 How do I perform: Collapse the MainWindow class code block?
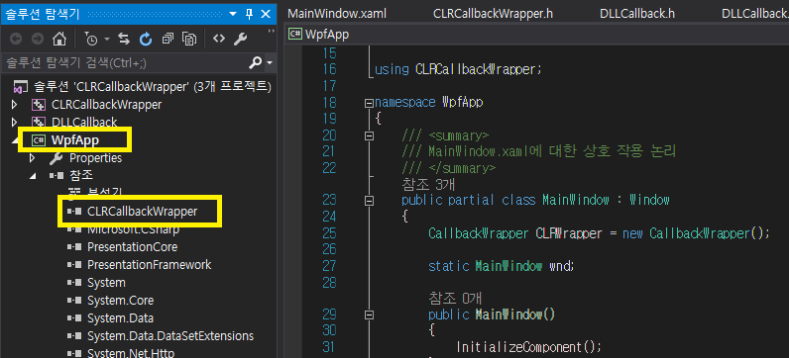coord(369,201)
